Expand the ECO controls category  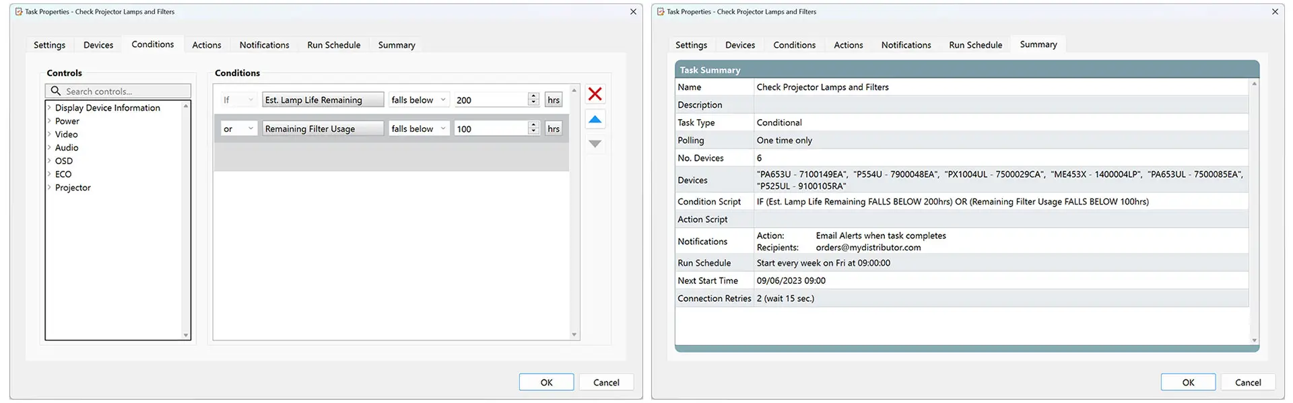pyautogui.click(x=49, y=174)
